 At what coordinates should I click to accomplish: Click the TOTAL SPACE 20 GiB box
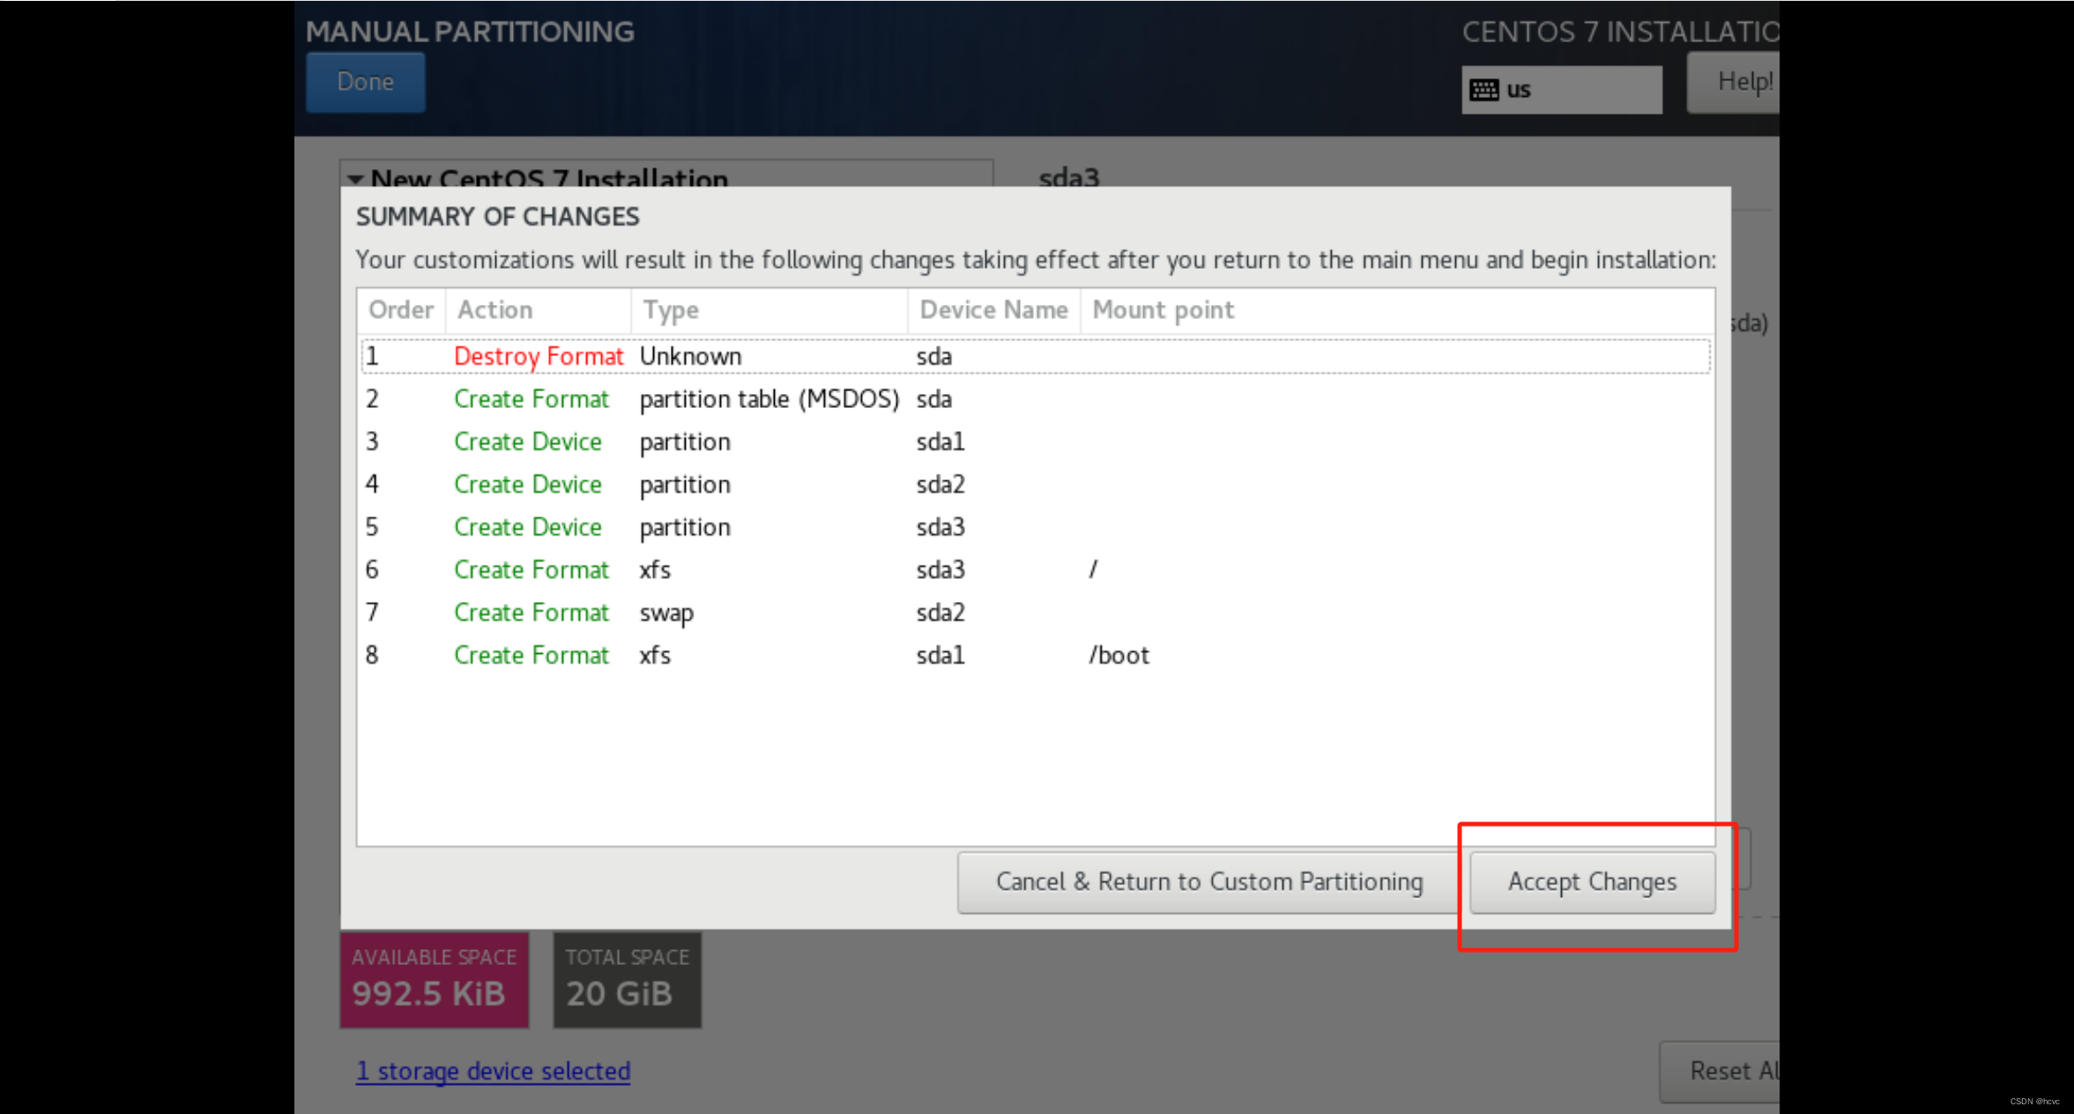coord(627,980)
